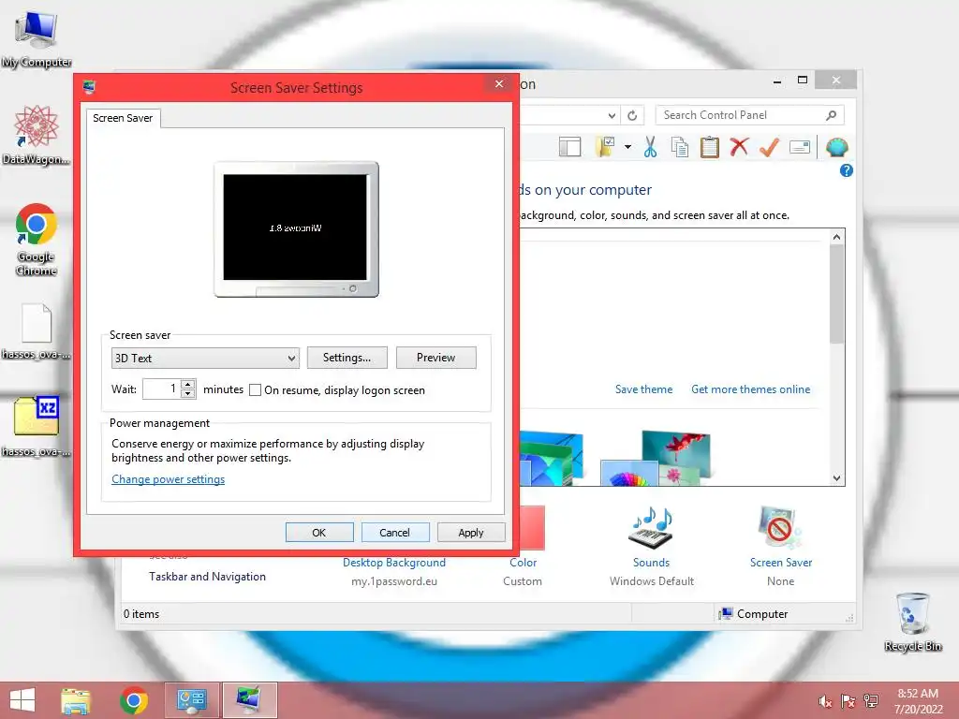Close the Screen Saver Settings dialog
Image resolution: width=959 pixels, height=719 pixels.
coord(499,83)
